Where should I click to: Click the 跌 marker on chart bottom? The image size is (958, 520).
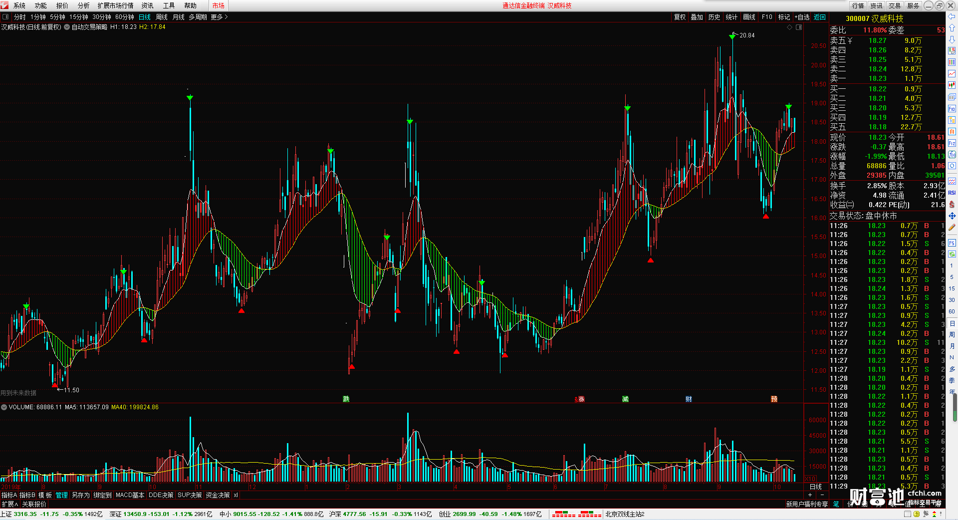coord(346,399)
